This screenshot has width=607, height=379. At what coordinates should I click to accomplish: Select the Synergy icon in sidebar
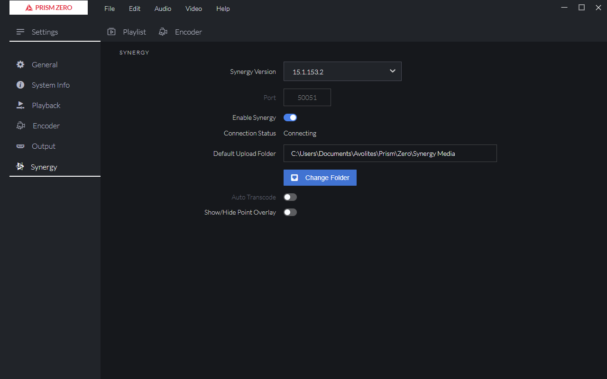(x=20, y=166)
